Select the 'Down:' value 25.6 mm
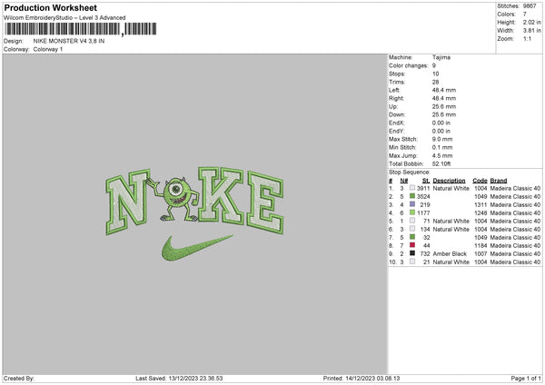The image size is (545, 385). (x=444, y=114)
